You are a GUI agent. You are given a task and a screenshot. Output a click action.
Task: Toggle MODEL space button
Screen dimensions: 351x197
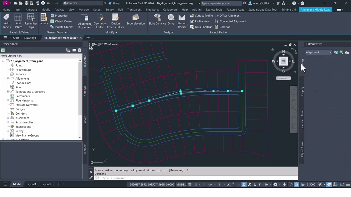tap(181, 184)
